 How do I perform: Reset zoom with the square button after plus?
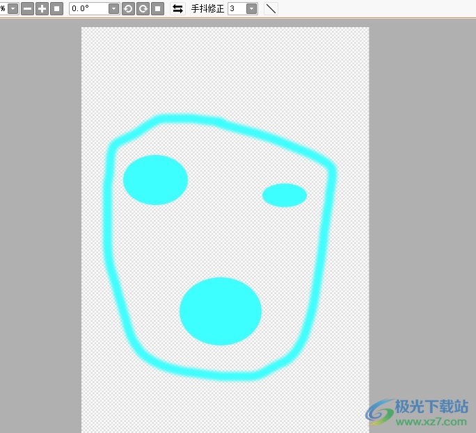pos(56,9)
